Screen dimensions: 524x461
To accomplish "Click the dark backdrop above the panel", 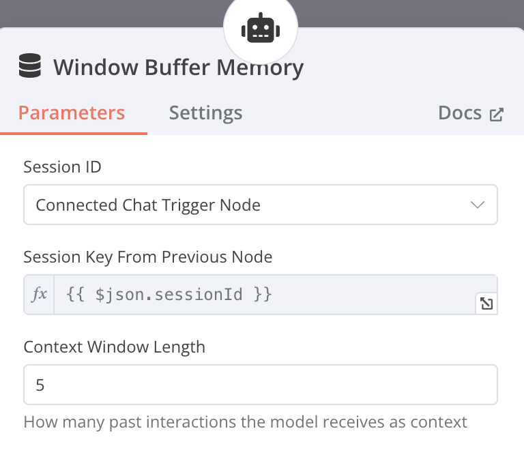I will point(102,12).
